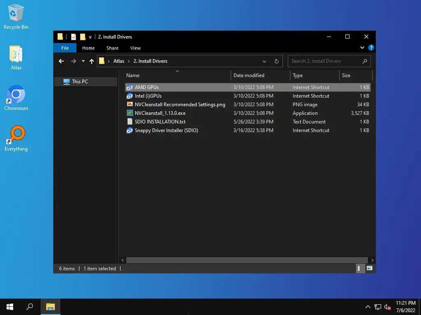Sort by Date modified column header
This screenshot has width=421, height=315.
[x=260, y=75]
